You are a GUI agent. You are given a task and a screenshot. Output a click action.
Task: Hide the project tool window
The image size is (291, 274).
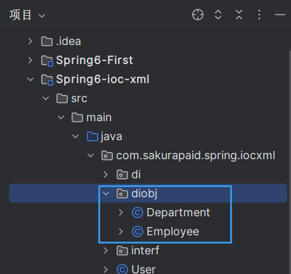point(280,15)
